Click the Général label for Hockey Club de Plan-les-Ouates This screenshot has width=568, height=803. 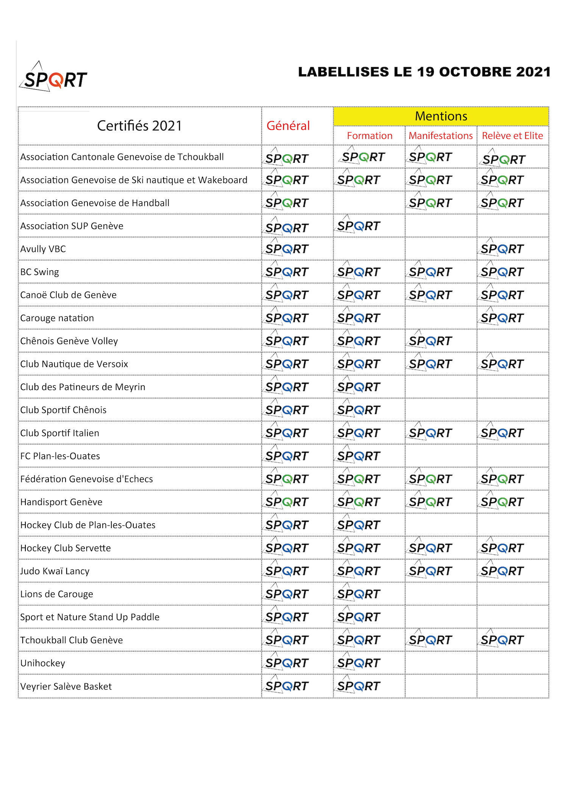click(x=286, y=522)
